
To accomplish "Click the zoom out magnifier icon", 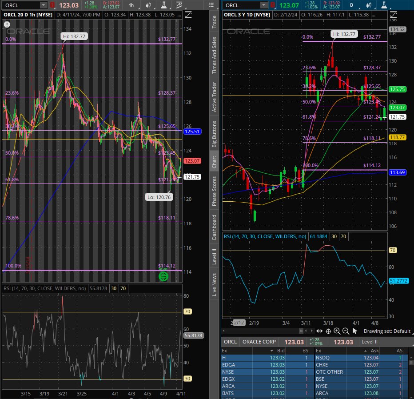I will [x=346, y=331].
